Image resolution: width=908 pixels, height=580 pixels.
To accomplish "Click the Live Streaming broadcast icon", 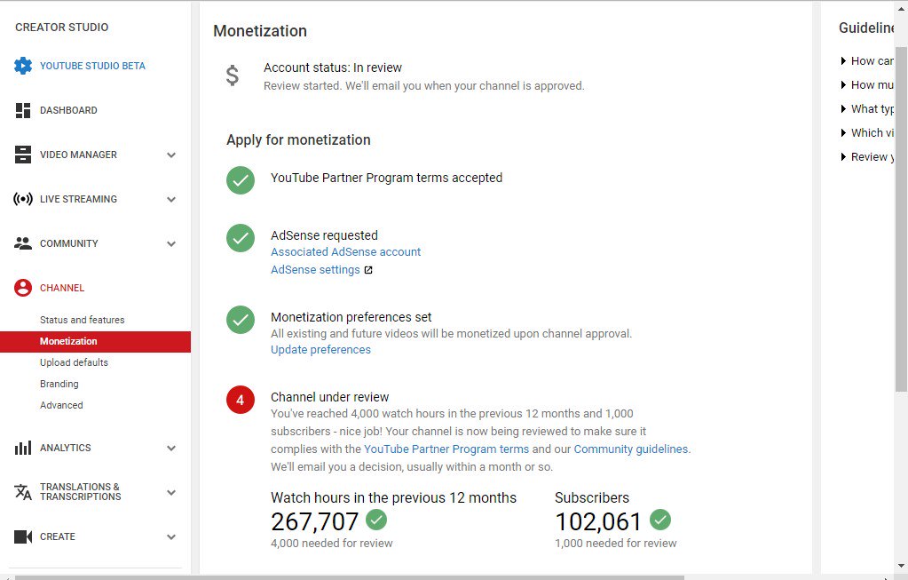I will tap(22, 199).
